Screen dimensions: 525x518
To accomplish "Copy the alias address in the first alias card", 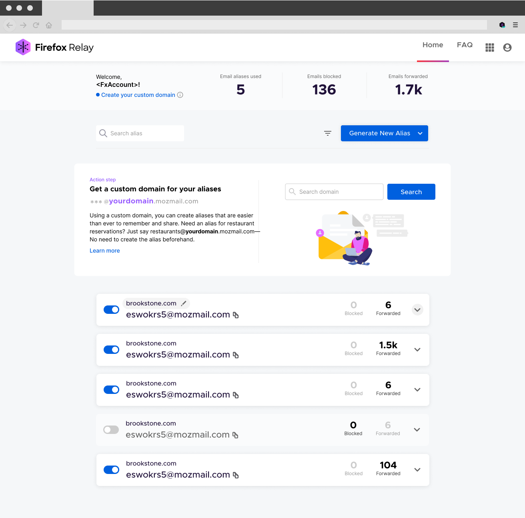I will [236, 315].
